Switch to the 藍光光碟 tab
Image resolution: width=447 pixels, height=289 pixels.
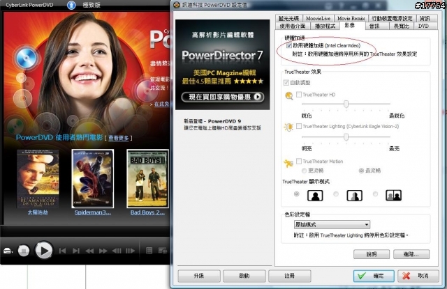click(288, 19)
